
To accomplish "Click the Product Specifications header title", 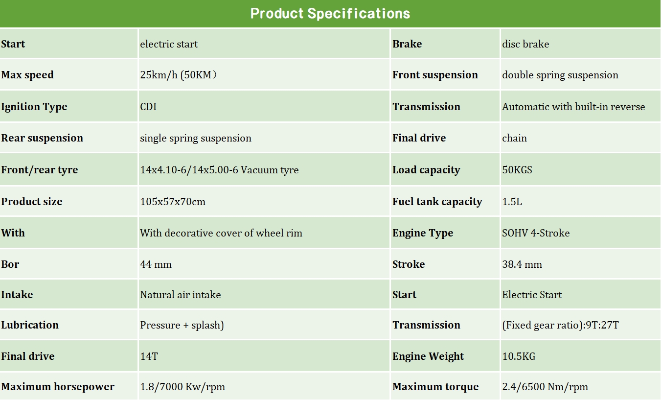I will pos(330,13).
